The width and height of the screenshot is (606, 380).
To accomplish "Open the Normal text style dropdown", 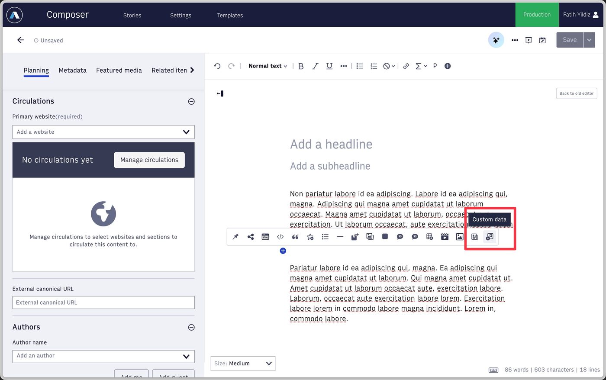I will [268, 66].
